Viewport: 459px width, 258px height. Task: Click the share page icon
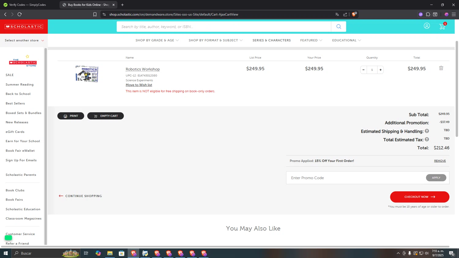[345, 14]
